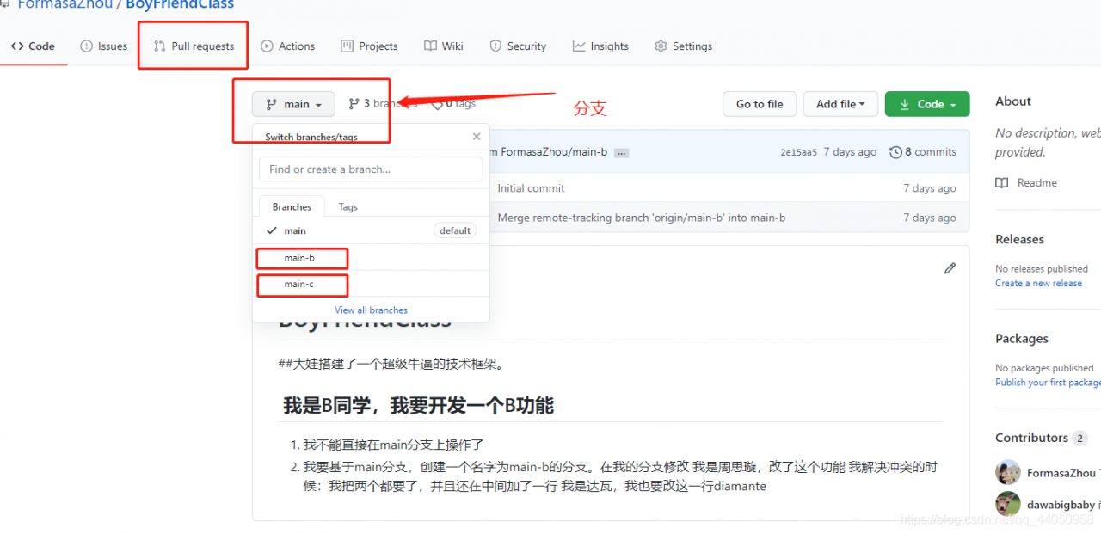Image resolution: width=1101 pixels, height=534 pixels.
Task: Click the Wiki book icon
Action: 430,46
